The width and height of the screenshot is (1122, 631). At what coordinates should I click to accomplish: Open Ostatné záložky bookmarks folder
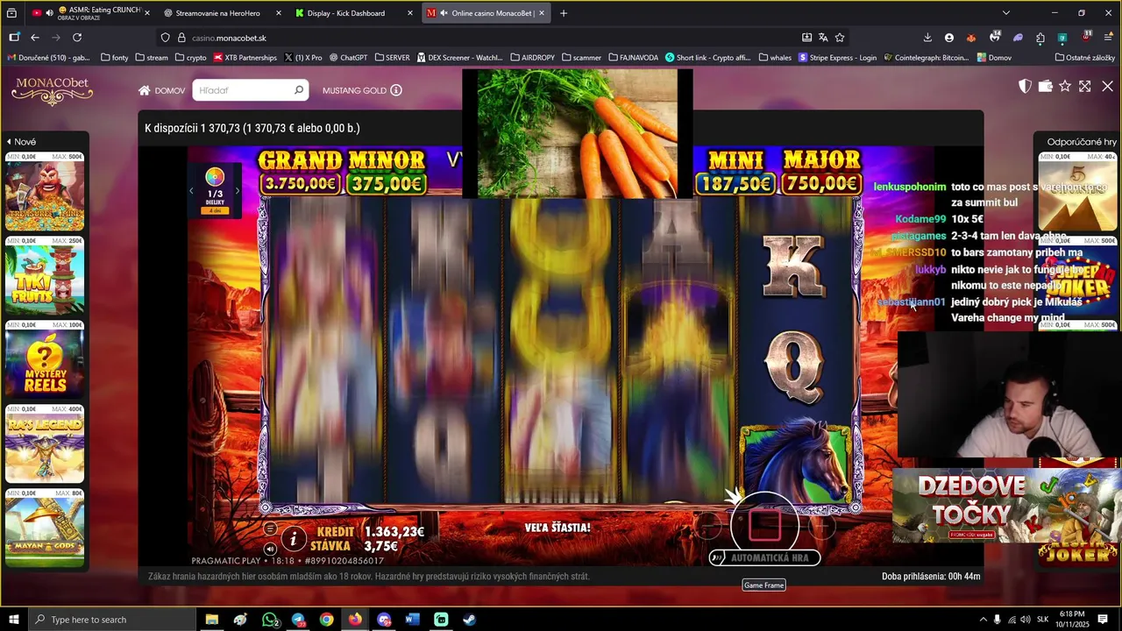click(x=1084, y=58)
